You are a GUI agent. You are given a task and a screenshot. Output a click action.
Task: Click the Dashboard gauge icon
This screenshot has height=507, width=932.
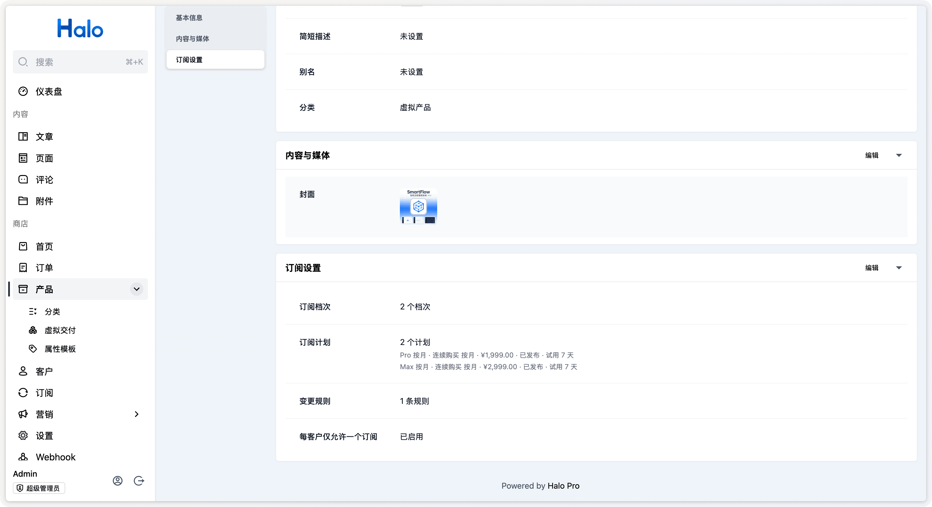[23, 91]
